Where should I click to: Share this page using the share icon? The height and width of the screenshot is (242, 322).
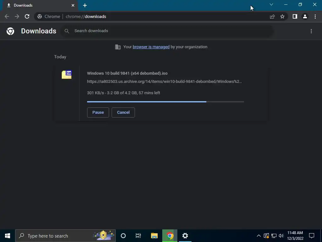272,16
